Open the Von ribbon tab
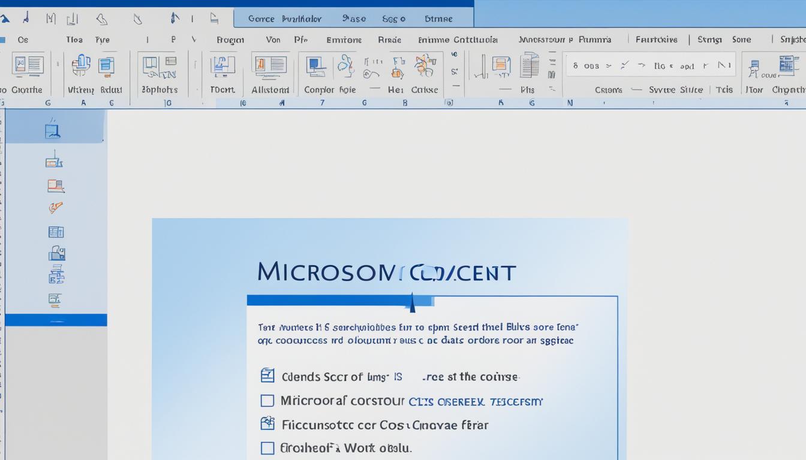This screenshot has width=806, height=460. [x=273, y=40]
